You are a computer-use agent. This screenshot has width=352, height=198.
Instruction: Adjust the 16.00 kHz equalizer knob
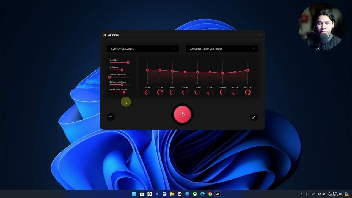click(x=248, y=92)
